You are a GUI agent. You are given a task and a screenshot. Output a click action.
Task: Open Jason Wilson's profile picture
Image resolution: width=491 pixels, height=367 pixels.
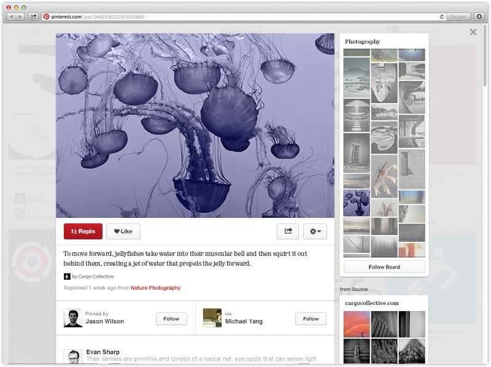pos(73,318)
